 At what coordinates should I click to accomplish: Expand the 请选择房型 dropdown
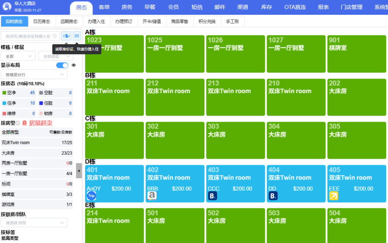(34, 223)
